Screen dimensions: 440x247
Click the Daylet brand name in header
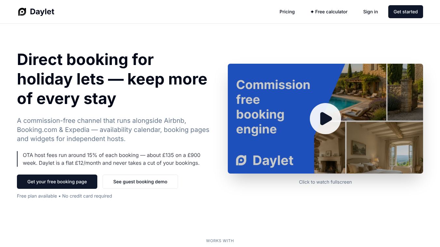point(42,12)
